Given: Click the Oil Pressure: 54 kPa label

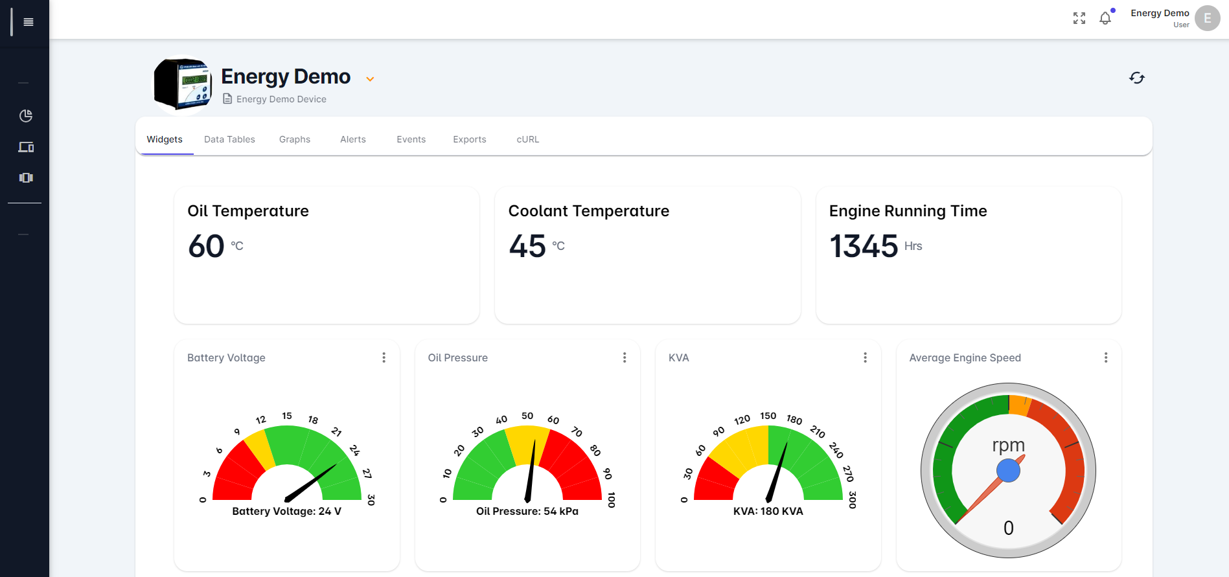Looking at the screenshot, I should click(527, 511).
